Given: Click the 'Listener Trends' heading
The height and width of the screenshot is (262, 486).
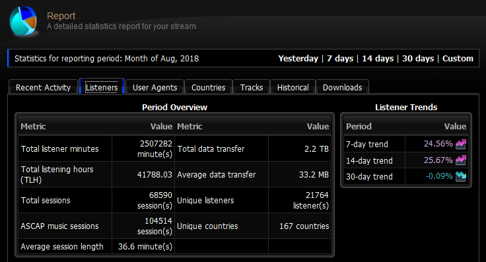Looking at the screenshot, I should tap(406, 107).
